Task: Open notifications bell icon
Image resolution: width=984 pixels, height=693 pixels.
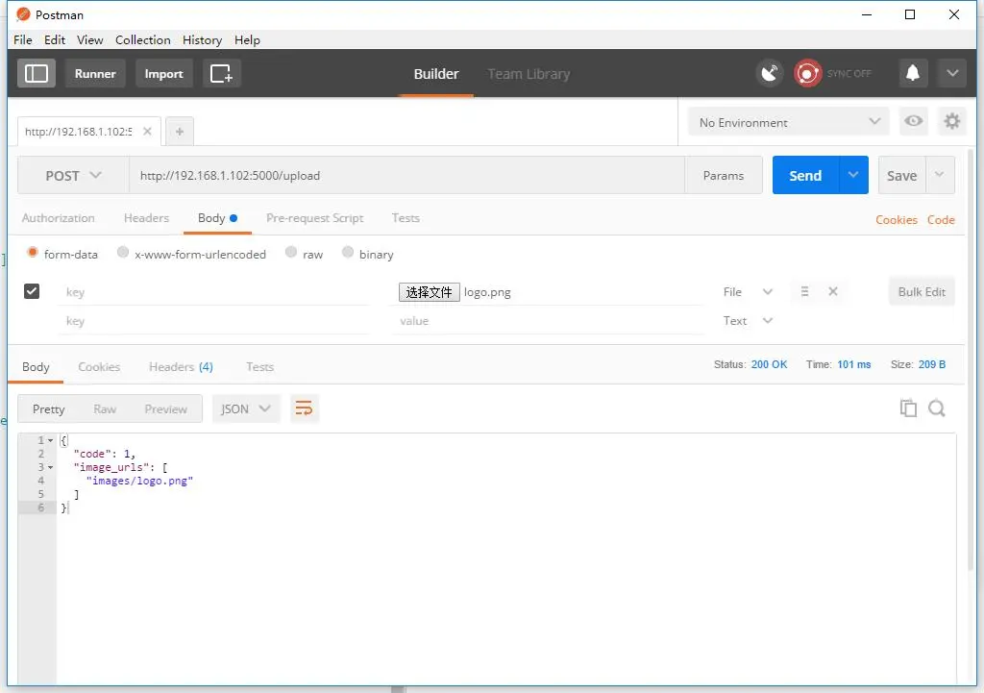Action: pyautogui.click(x=913, y=73)
